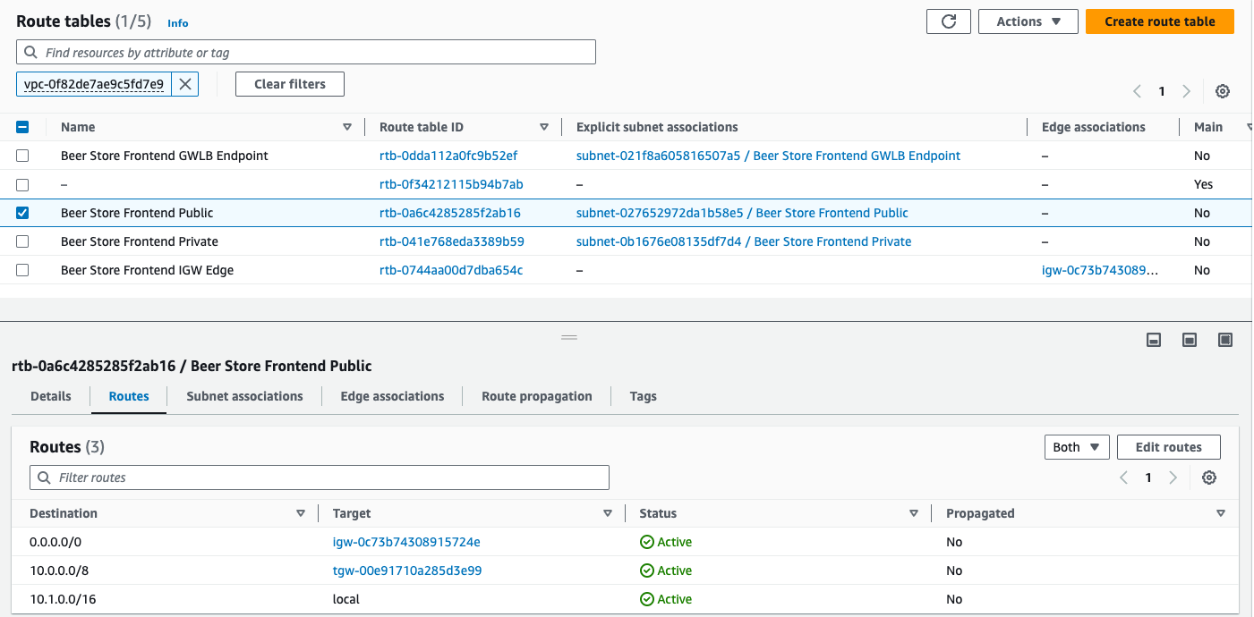Sort by the Destination column arrow

click(x=301, y=513)
